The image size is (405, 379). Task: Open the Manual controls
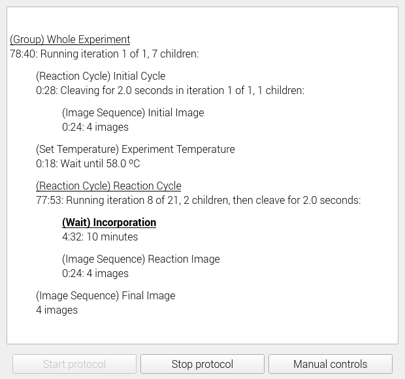331,364
